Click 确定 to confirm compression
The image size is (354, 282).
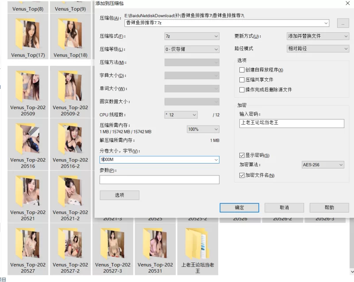[x=239, y=208]
